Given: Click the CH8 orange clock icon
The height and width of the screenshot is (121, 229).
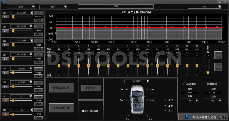Looking at the screenshot, I should point(6,114).
